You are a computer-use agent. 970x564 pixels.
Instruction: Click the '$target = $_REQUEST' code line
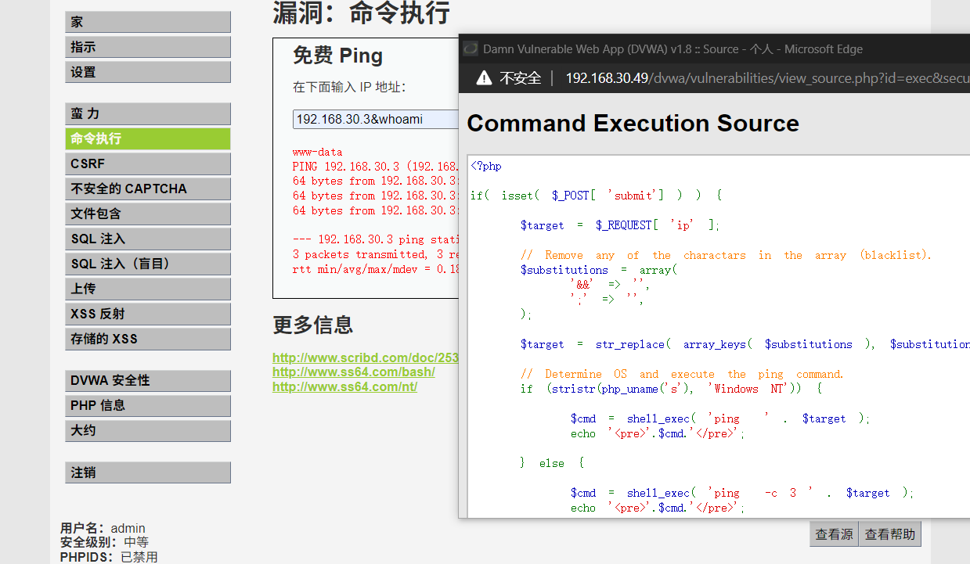[x=620, y=225]
